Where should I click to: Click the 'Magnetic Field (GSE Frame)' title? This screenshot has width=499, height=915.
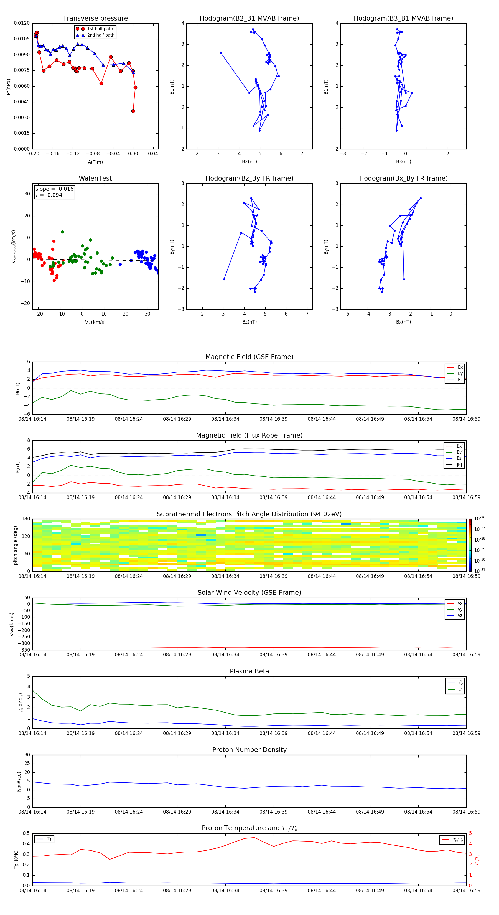click(x=249, y=357)
